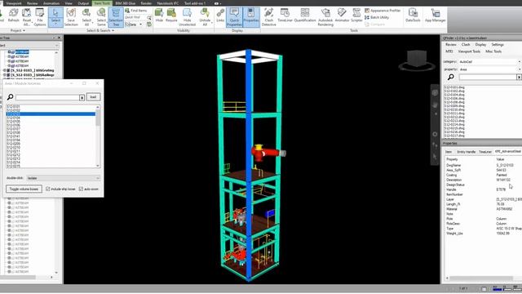Open Autodesk Rendering tool
522x294 pixels.
click(325, 17)
